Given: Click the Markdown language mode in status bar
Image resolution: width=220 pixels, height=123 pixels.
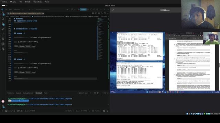Looking at the screenshot, I should click(x=97, y=111).
